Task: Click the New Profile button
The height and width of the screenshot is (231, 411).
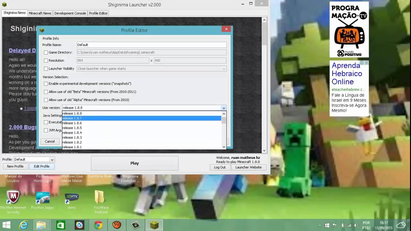Action: click(15, 167)
